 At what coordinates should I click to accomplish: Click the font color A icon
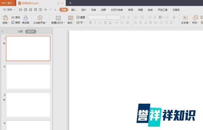click(x=110, y=23)
